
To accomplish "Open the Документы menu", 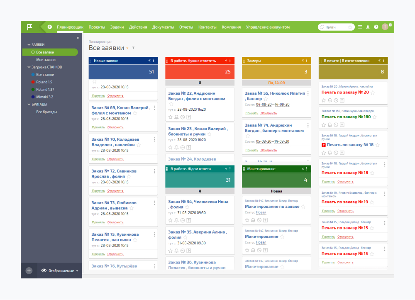I will [163, 27].
